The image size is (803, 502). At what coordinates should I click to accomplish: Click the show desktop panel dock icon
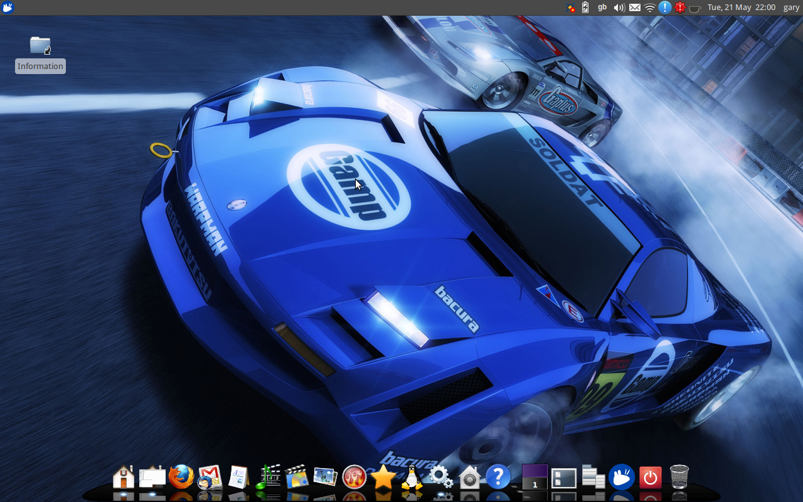coord(564,478)
